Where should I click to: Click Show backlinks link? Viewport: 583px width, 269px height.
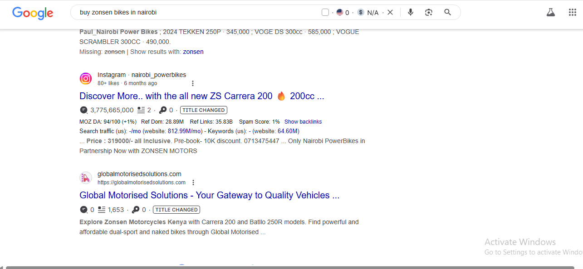click(303, 122)
